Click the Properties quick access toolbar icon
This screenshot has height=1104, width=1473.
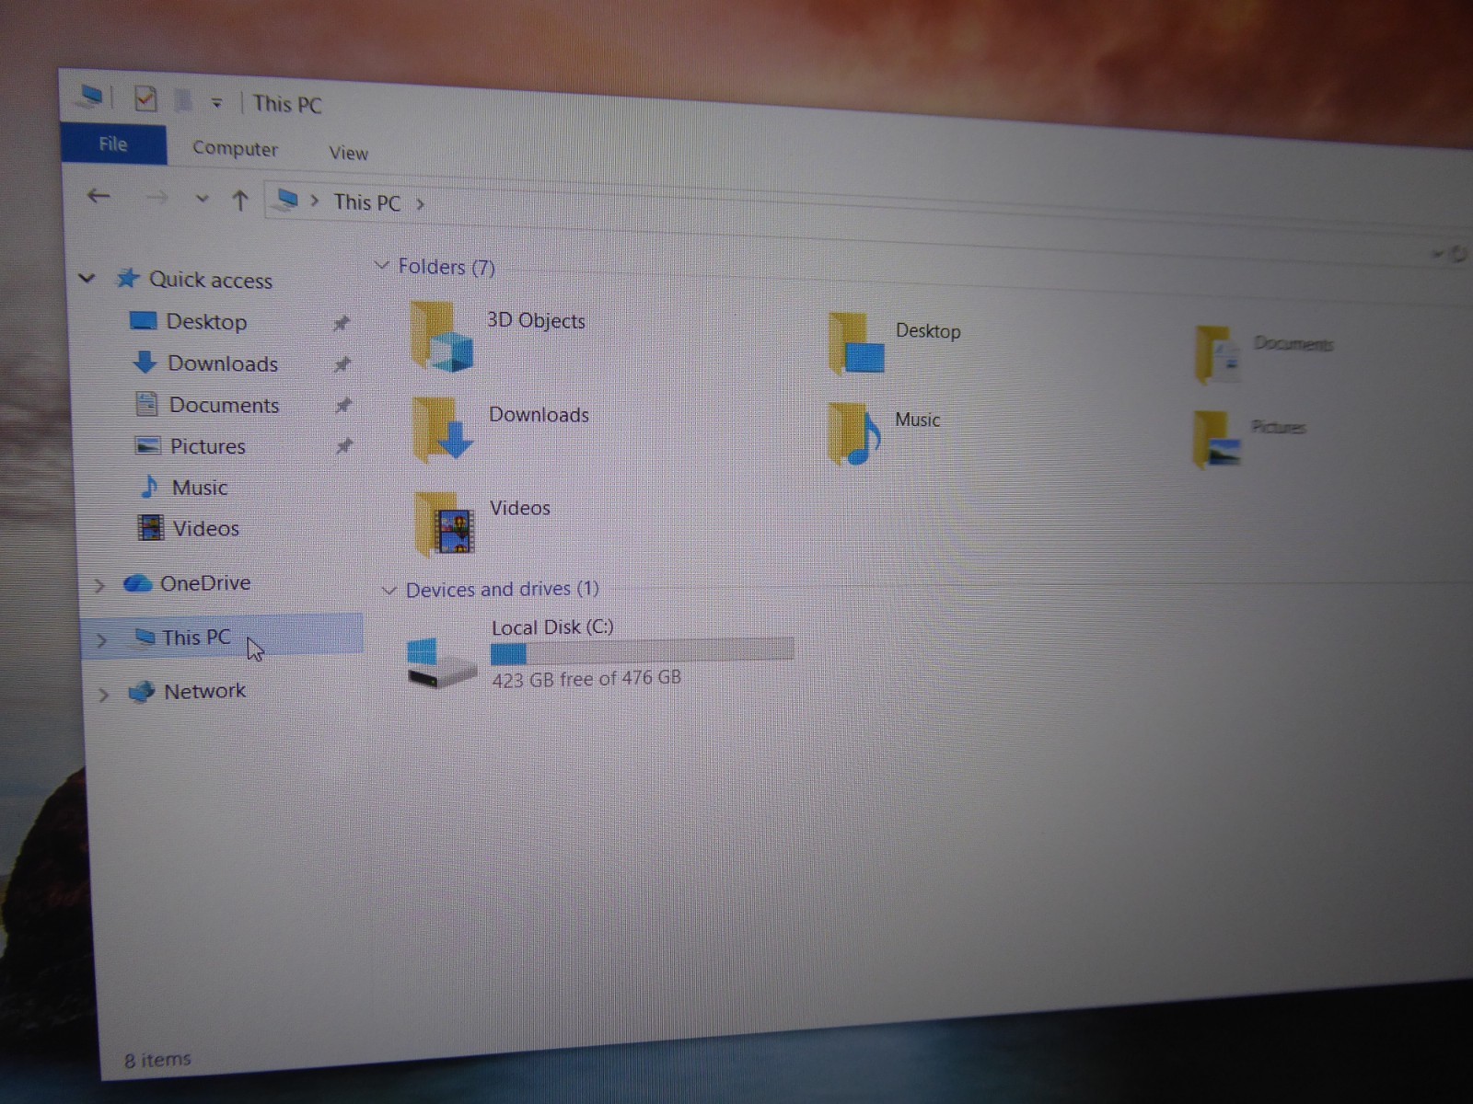click(145, 98)
